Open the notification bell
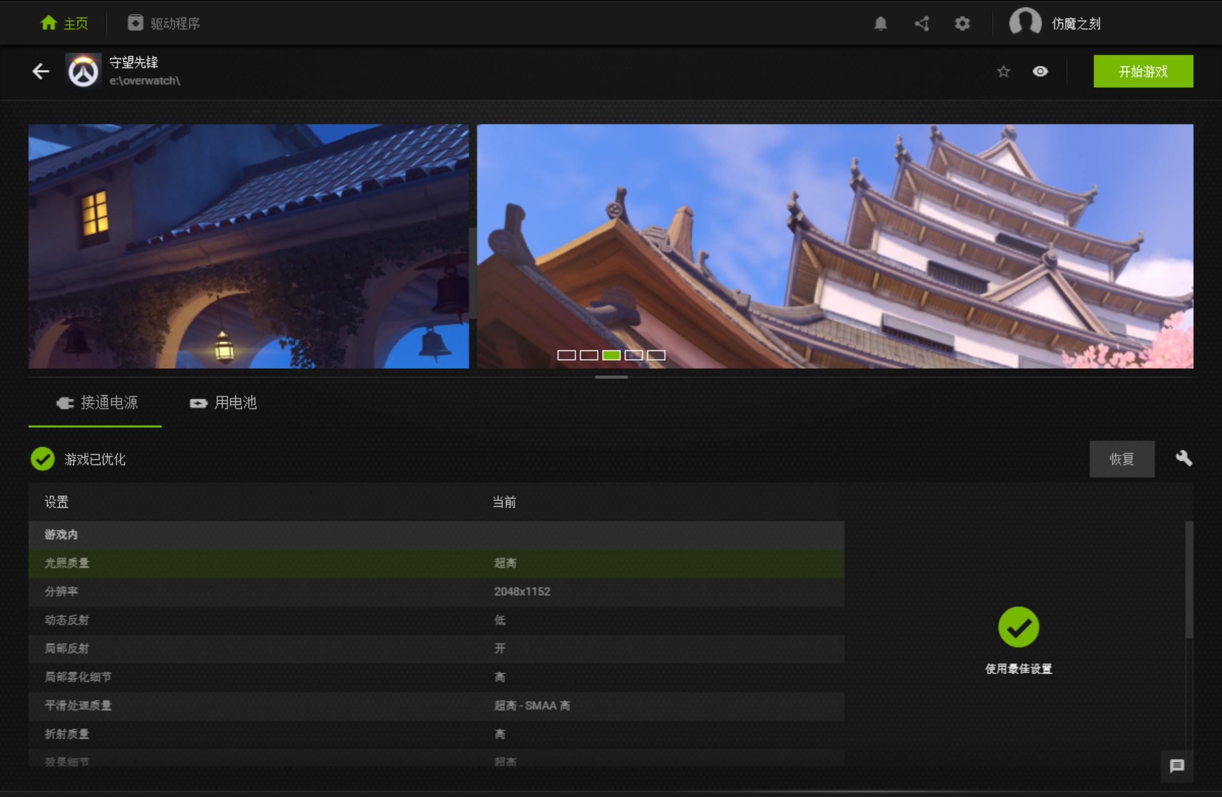1222x797 pixels. click(x=880, y=23)
